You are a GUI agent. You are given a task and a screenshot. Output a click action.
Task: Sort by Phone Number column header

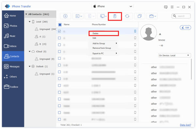[x=99, y=25]
